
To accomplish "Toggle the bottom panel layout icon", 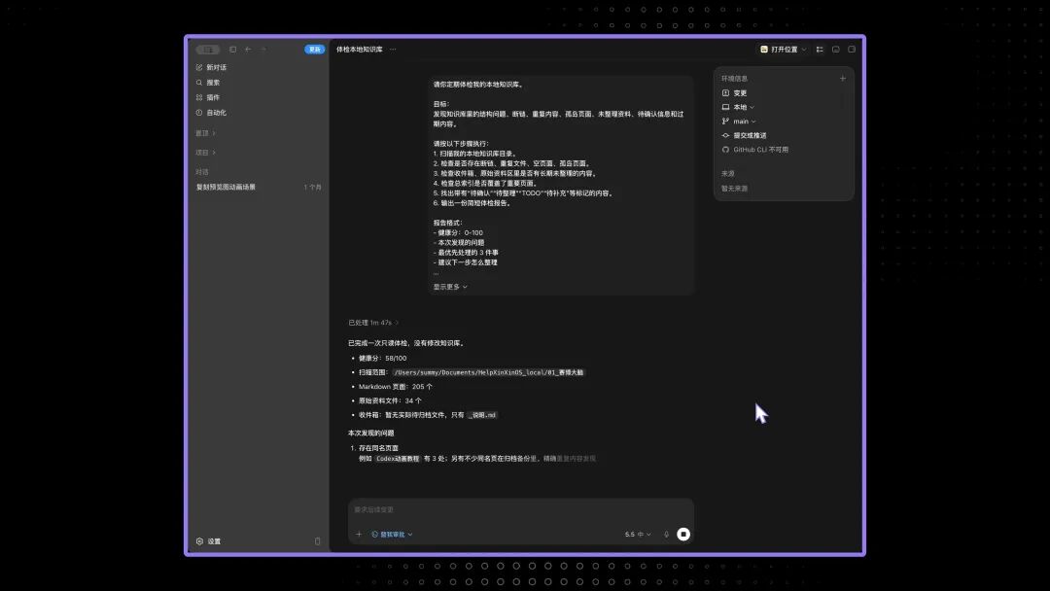I will (836, 50).
